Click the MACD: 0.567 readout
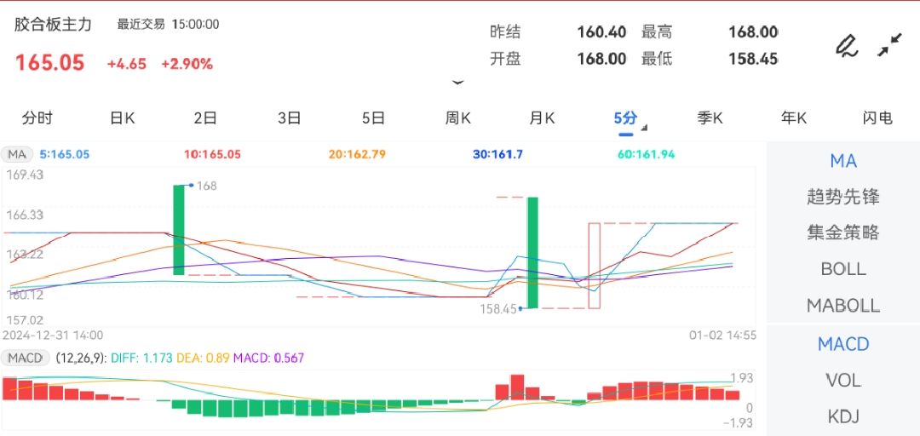 [x=268, y=358]
